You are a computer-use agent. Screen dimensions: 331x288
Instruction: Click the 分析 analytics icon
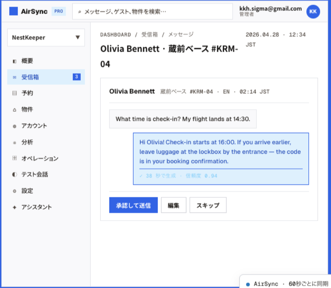pyautogui.click(x=14, y=142)
